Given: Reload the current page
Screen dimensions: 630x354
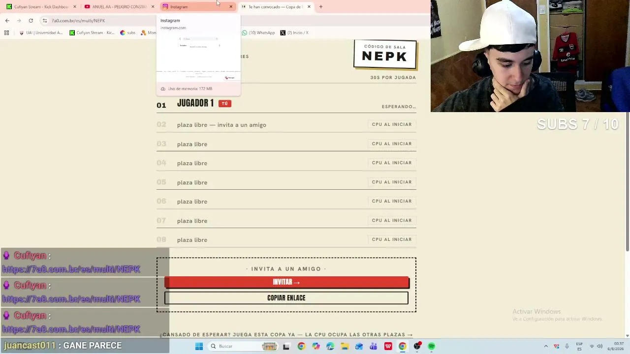Looking at the screenshot, I should 31,21.
